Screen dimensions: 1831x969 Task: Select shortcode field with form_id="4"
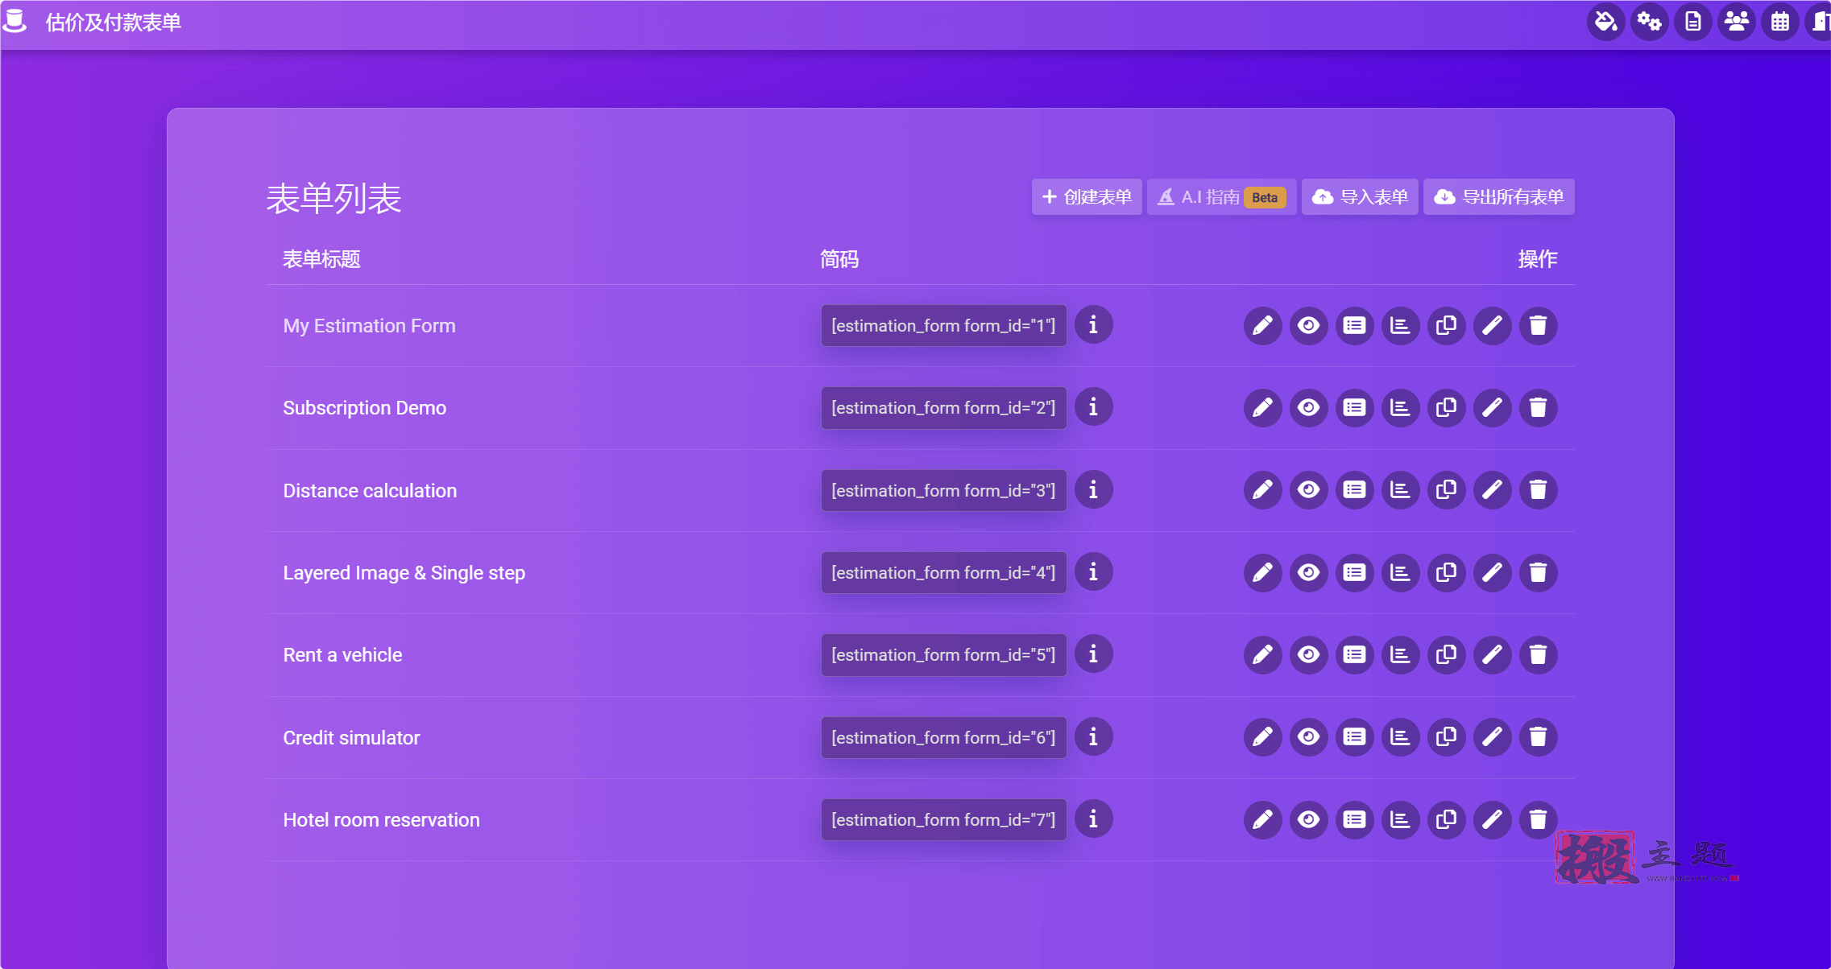(x=943, y=573)
